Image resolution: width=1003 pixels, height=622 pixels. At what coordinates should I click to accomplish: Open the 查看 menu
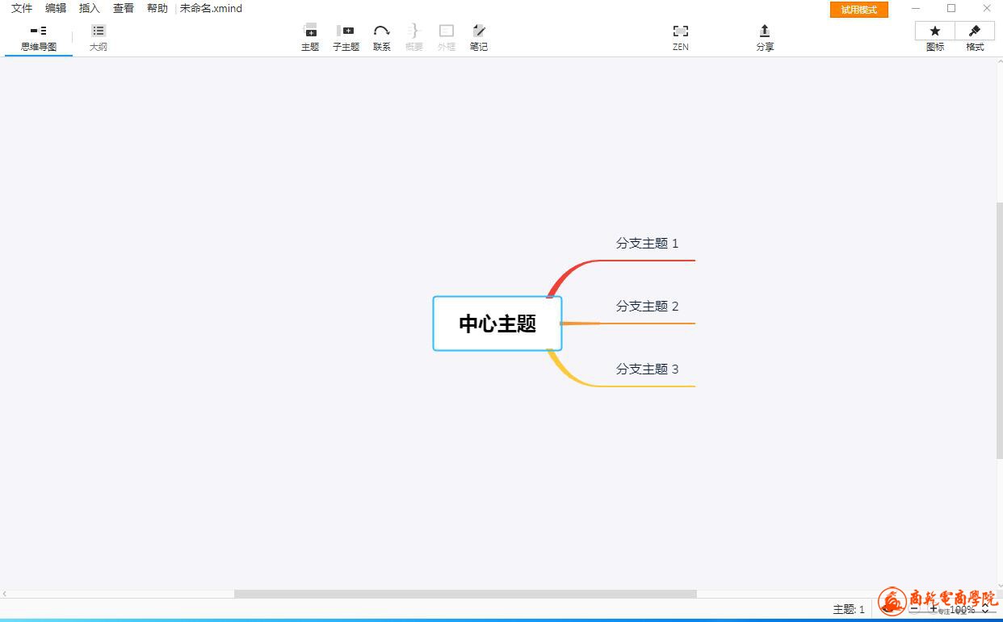click(124, 9)
